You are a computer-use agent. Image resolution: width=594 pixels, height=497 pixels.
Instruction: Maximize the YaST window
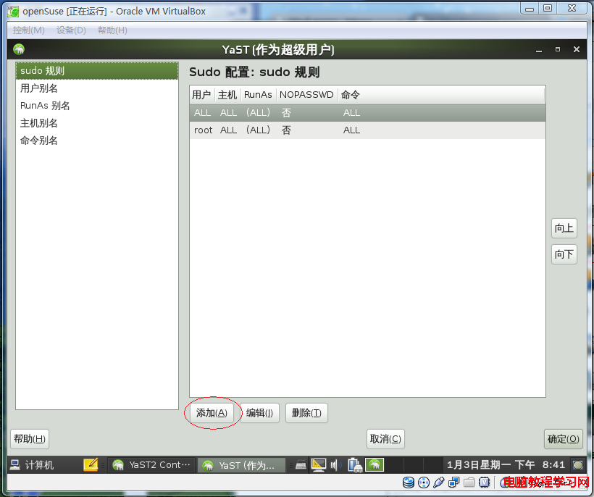point(558,49)
